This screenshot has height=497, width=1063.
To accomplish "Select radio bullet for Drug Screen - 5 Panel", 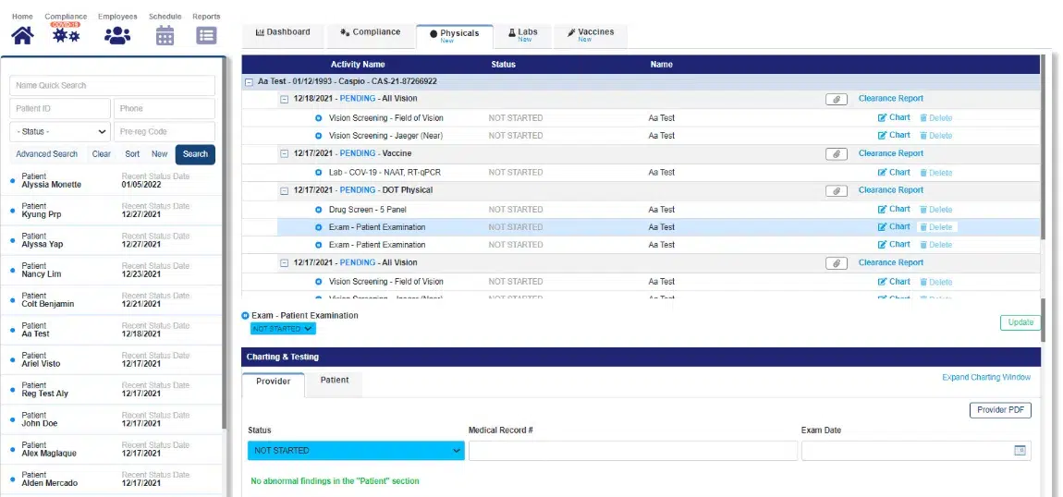I will click(319, 209).
